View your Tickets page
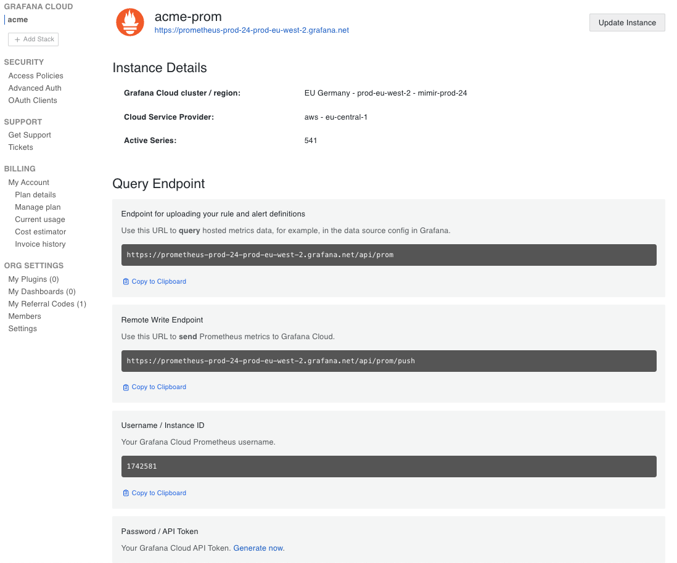 point(20,147)
